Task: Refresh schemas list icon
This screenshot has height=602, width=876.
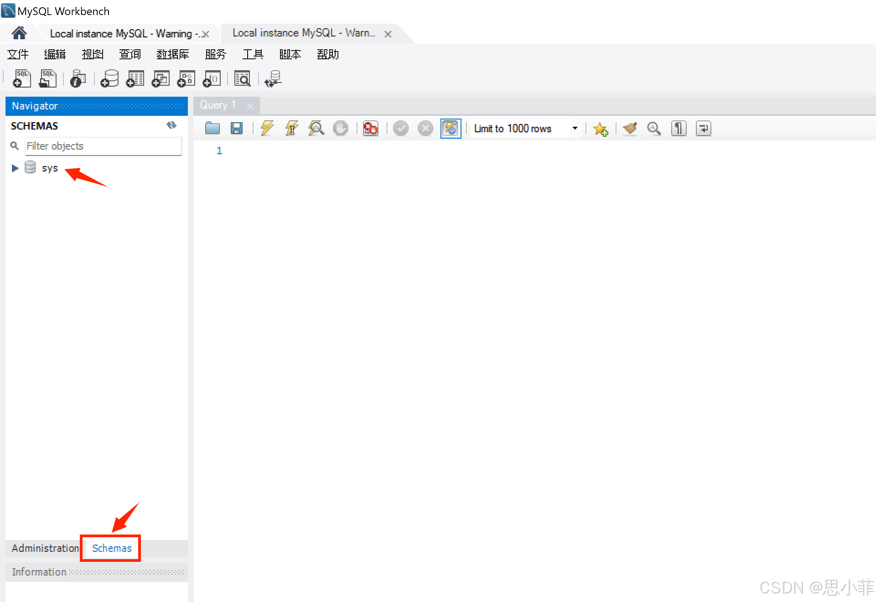Action: pyautogui.click(x=171, y=125)
